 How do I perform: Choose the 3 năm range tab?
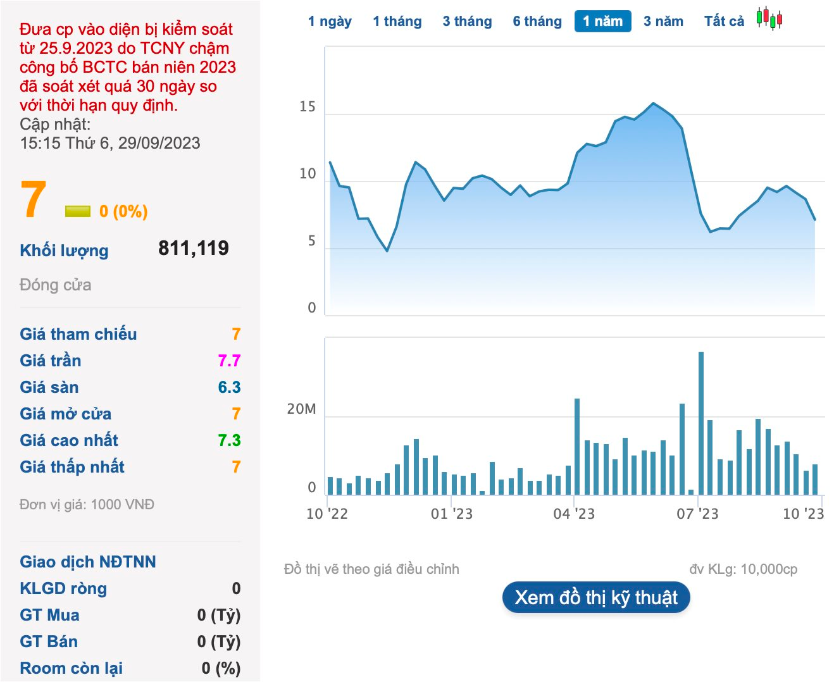tap(663, 22)
